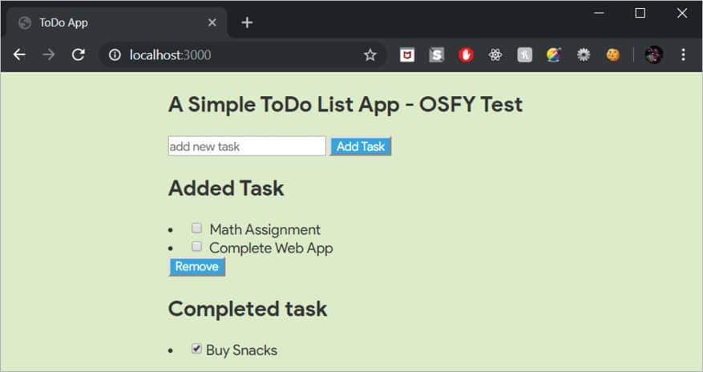Check the Complete Web App checkbox

click(x=197, y=247)
